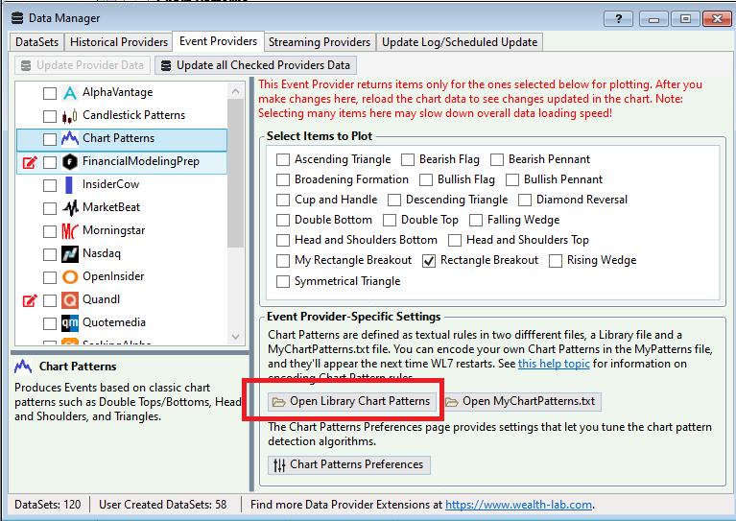Image resolution: width=736 pixels, height=521 pixels.
Task: Open Update Log/Scheduled Update tab
Action: coord(460,42)
